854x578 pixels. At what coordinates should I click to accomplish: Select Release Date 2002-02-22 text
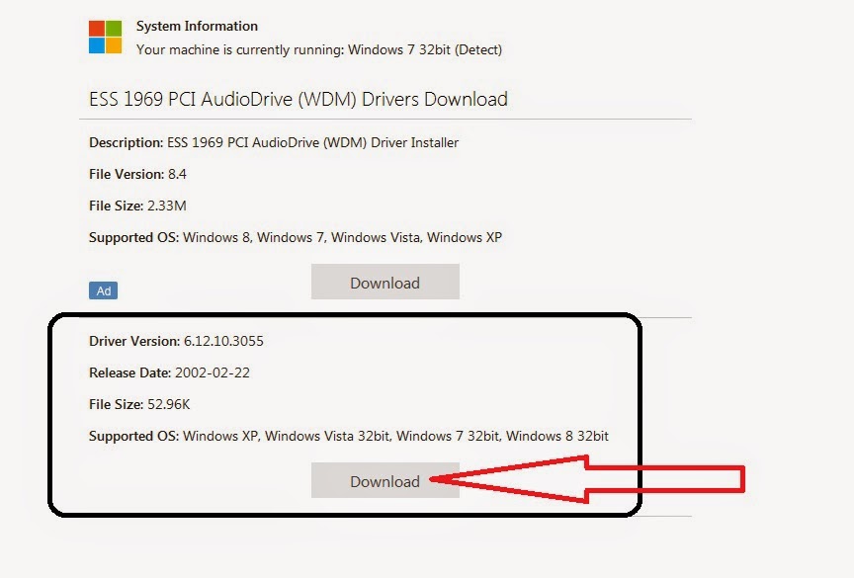pyautogui.click(x=169, y=372)
